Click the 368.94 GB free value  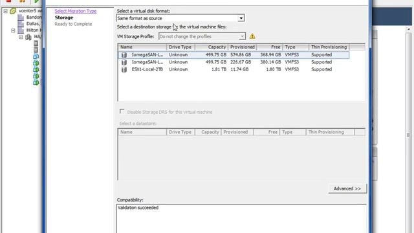(270, 55)
